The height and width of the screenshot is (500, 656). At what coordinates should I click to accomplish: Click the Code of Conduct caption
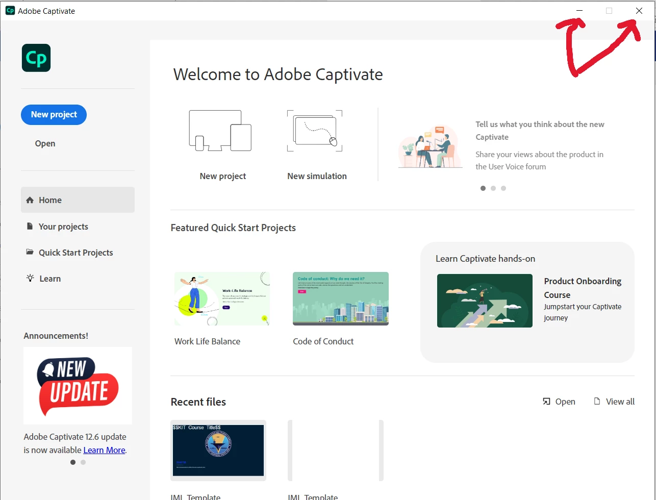tap(323, 341)
